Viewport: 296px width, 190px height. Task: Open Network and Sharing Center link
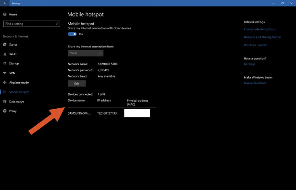coord(262,37)
